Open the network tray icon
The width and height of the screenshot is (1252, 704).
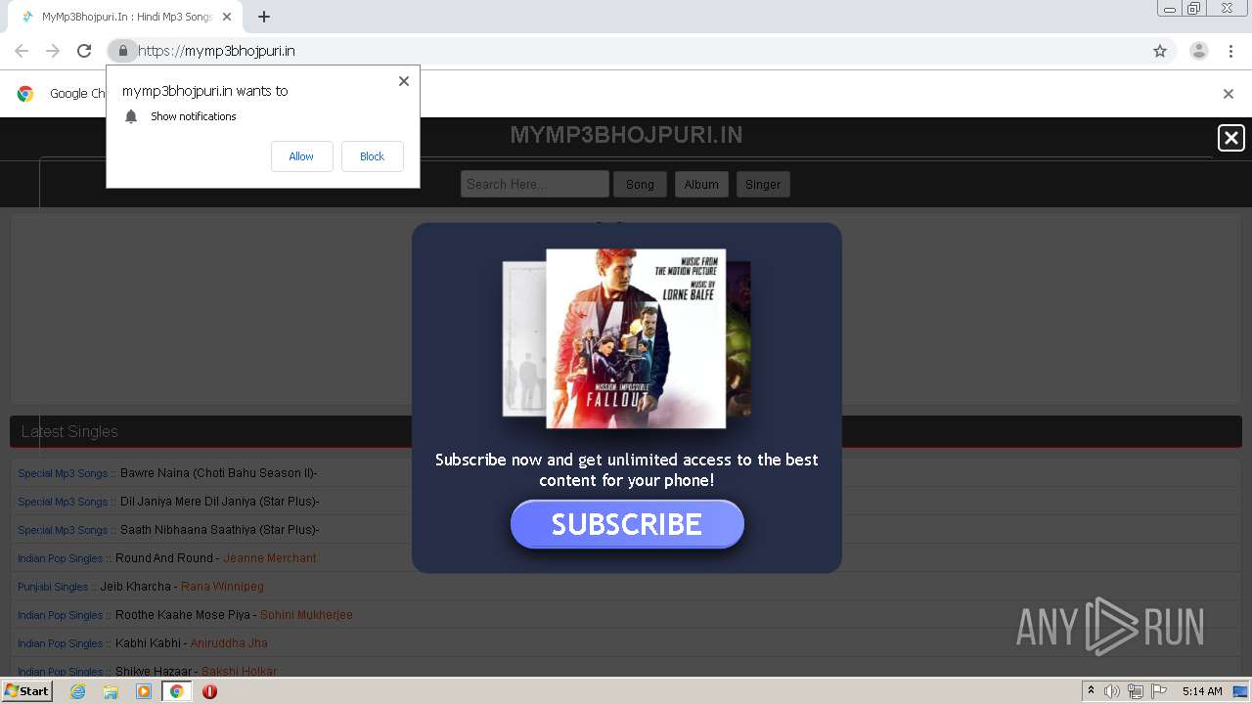(x=1136, y=691)
